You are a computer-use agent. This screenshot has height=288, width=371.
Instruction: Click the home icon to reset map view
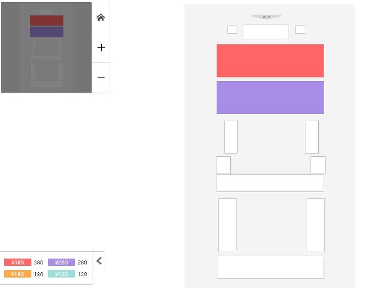(x=101, y=18)
